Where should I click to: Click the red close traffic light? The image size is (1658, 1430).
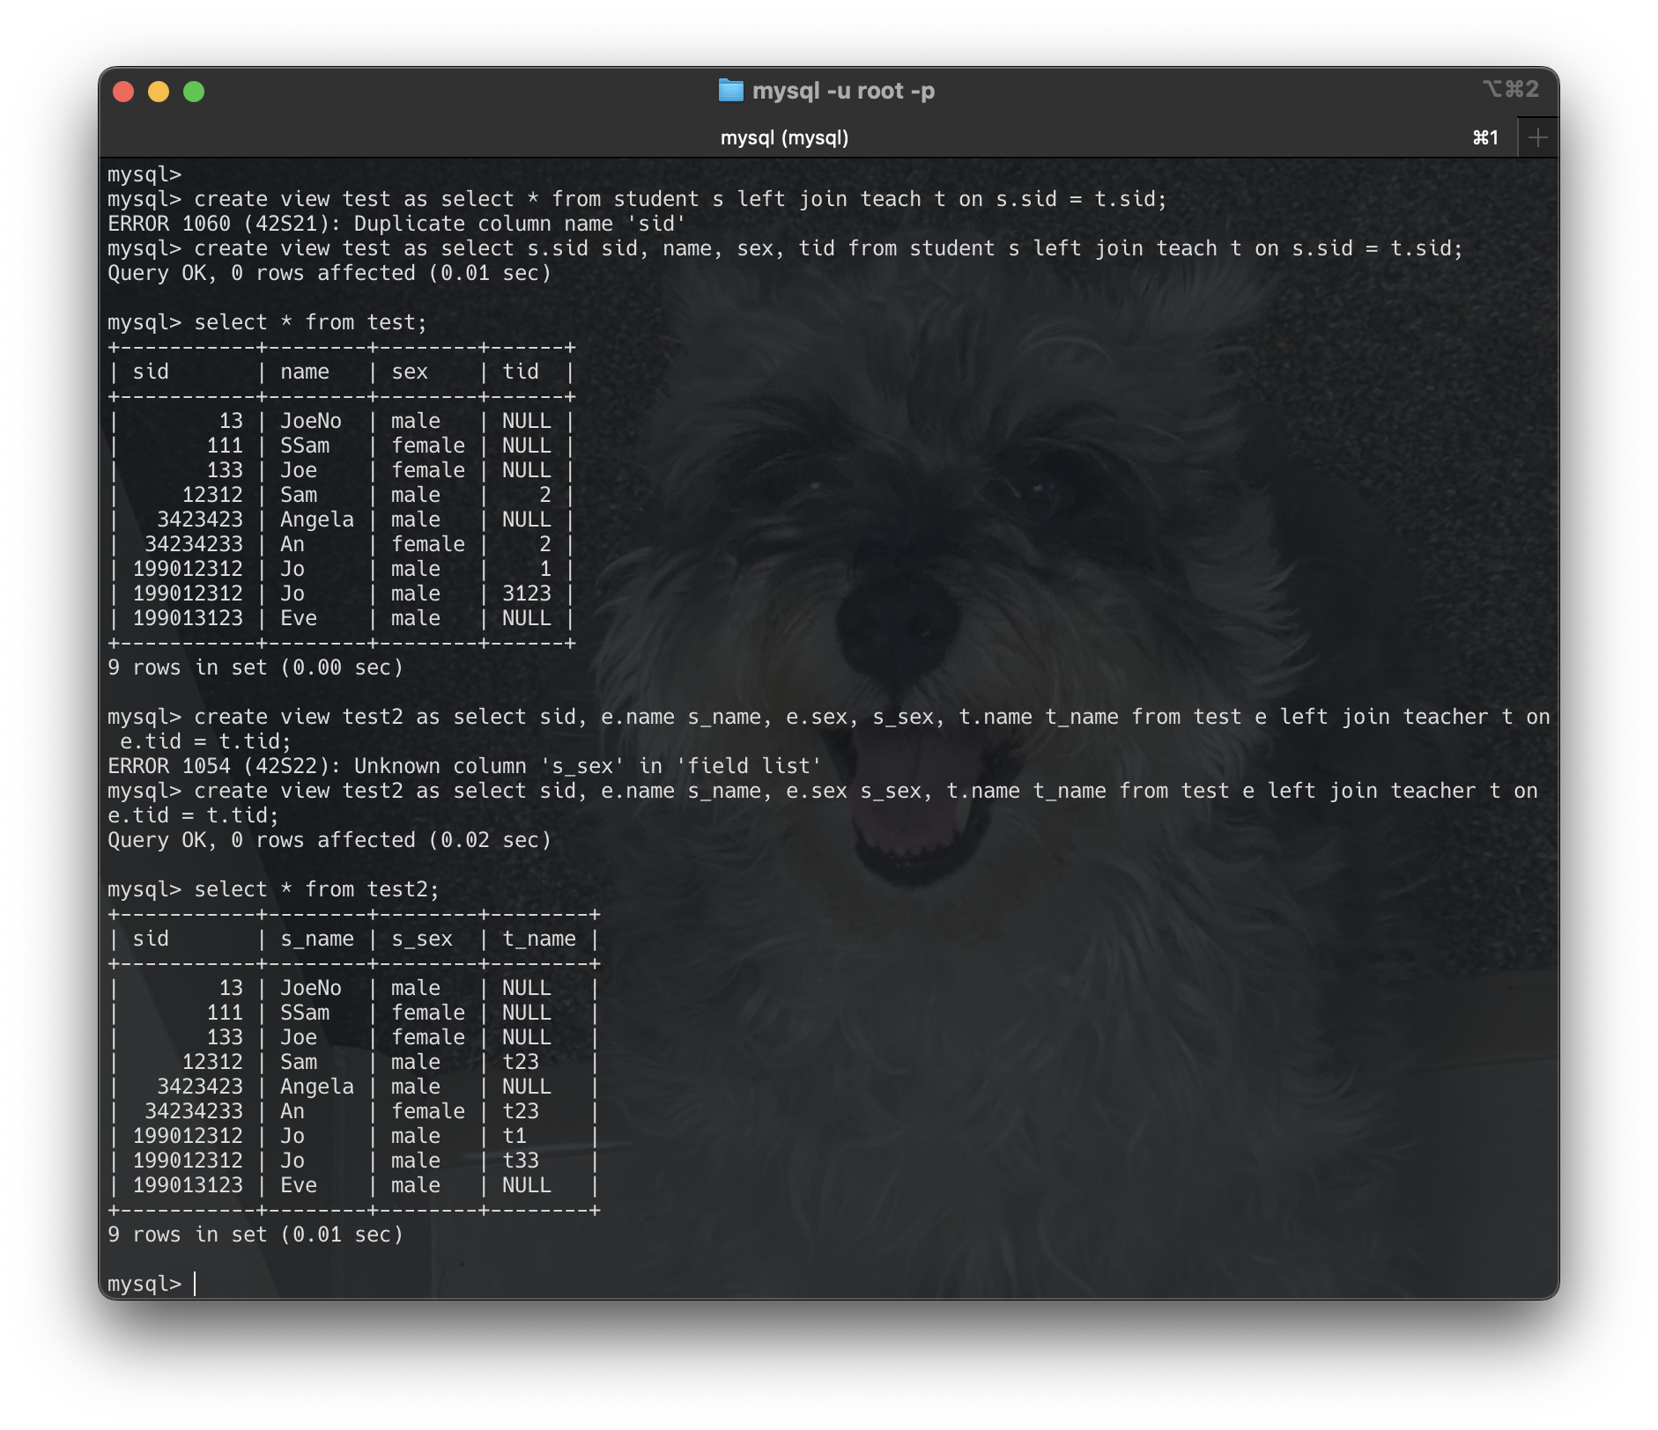pyautogui.click(x=123, y=91)
